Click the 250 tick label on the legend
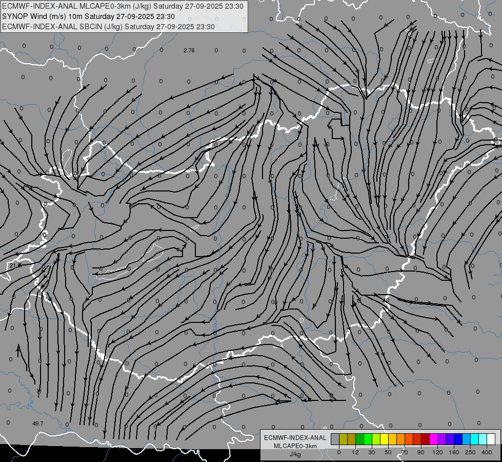Screen dimensions: 502x462 (470, 452)
